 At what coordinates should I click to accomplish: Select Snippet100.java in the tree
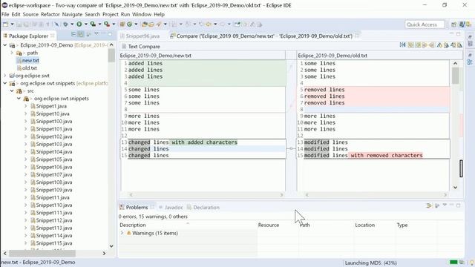pos(54,121)
